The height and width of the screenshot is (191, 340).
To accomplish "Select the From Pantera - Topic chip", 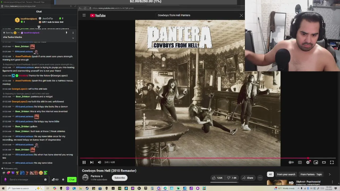I will tap(311, 174).
